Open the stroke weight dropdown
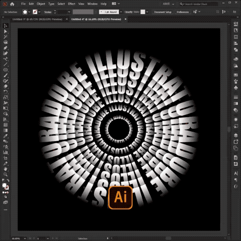Screen dimensions: 241x241 tap(69, 12)
